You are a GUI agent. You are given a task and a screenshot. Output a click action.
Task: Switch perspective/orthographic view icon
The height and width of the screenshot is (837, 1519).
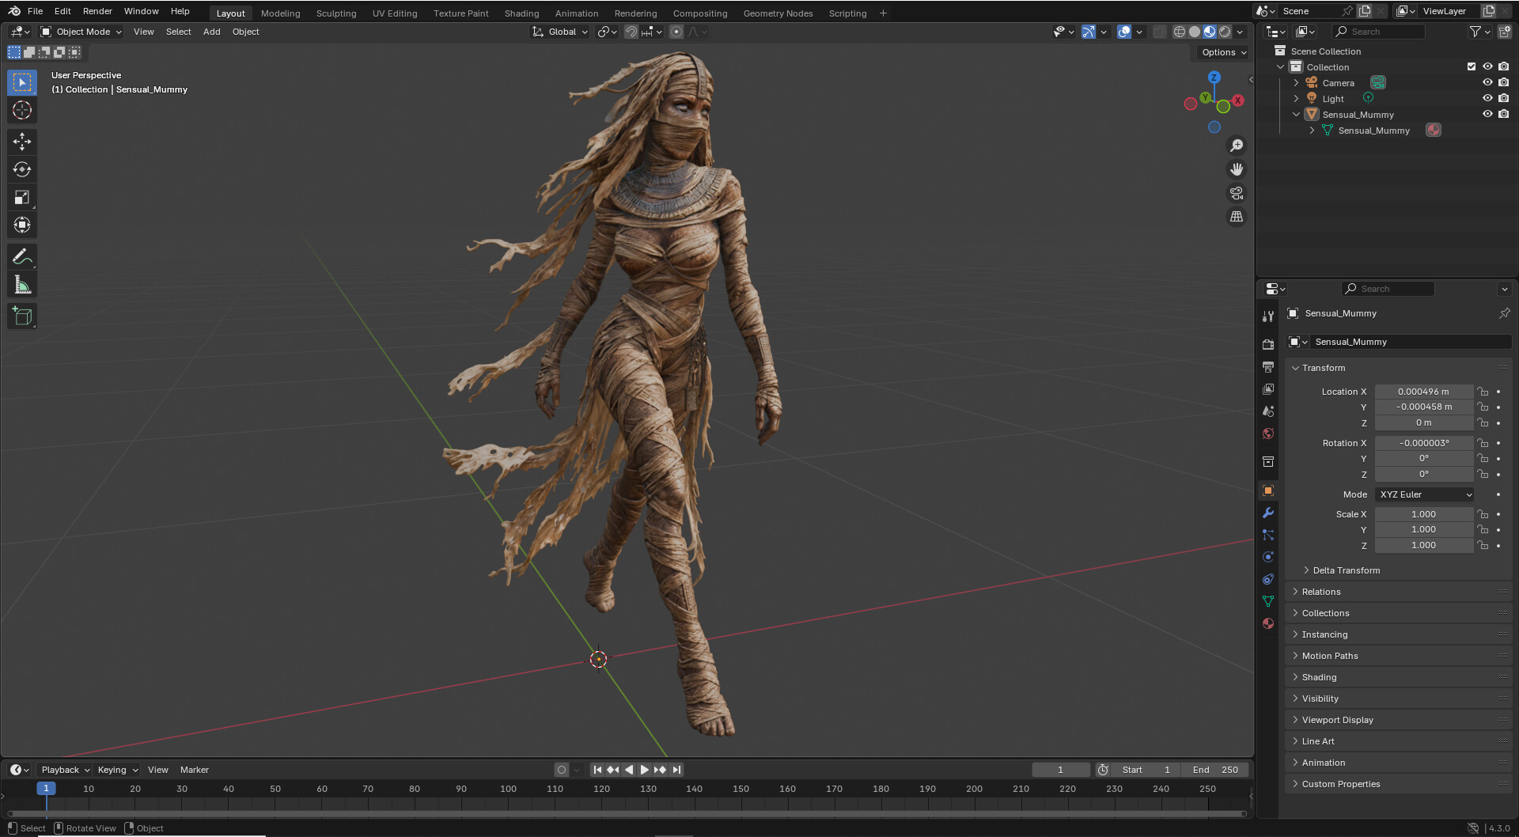click(x=1236, y=217)
